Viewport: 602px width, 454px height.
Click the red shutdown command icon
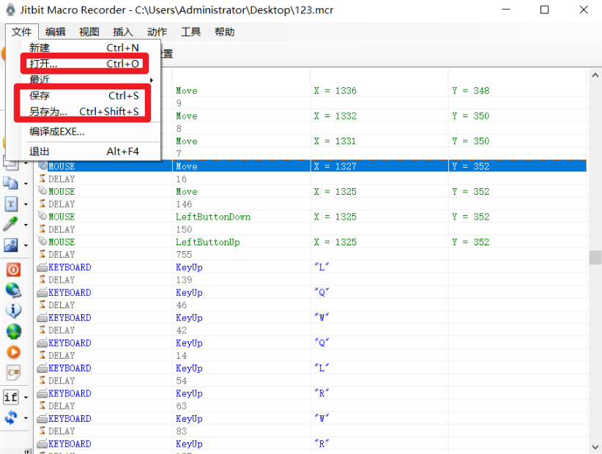pos(13,269)
